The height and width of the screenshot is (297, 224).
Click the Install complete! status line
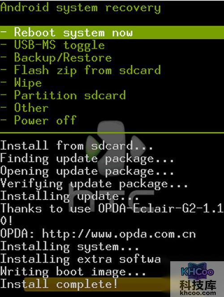point(59,284)
